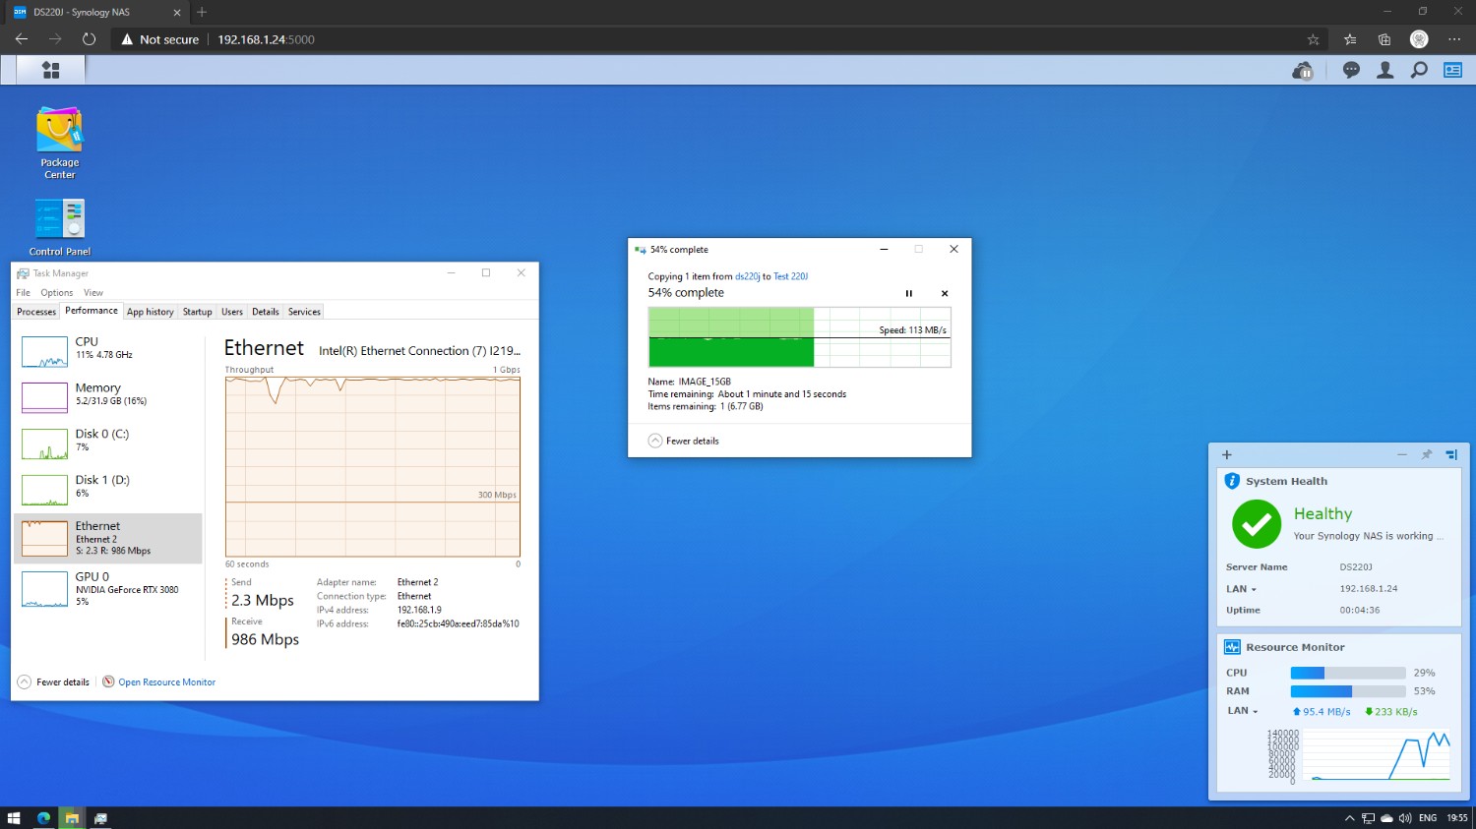Open browser settings ellipsis menu

click(1454, 39)
